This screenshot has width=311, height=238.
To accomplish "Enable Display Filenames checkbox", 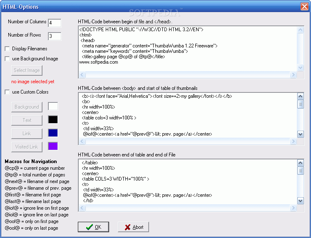I will point(7,49).
